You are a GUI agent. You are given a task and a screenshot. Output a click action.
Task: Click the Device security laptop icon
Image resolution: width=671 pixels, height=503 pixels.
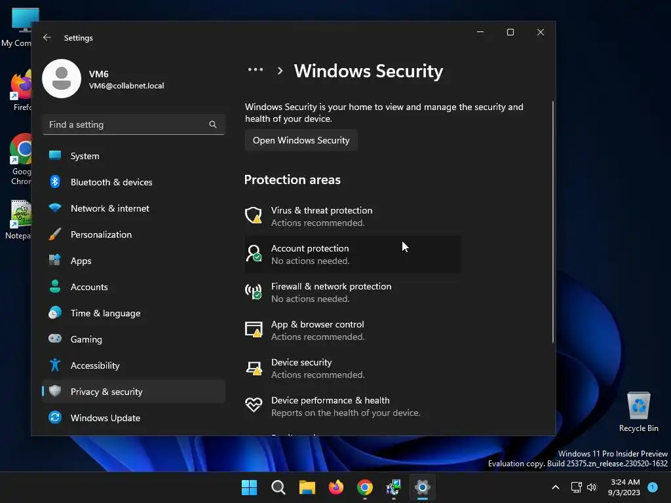[254, 368]
